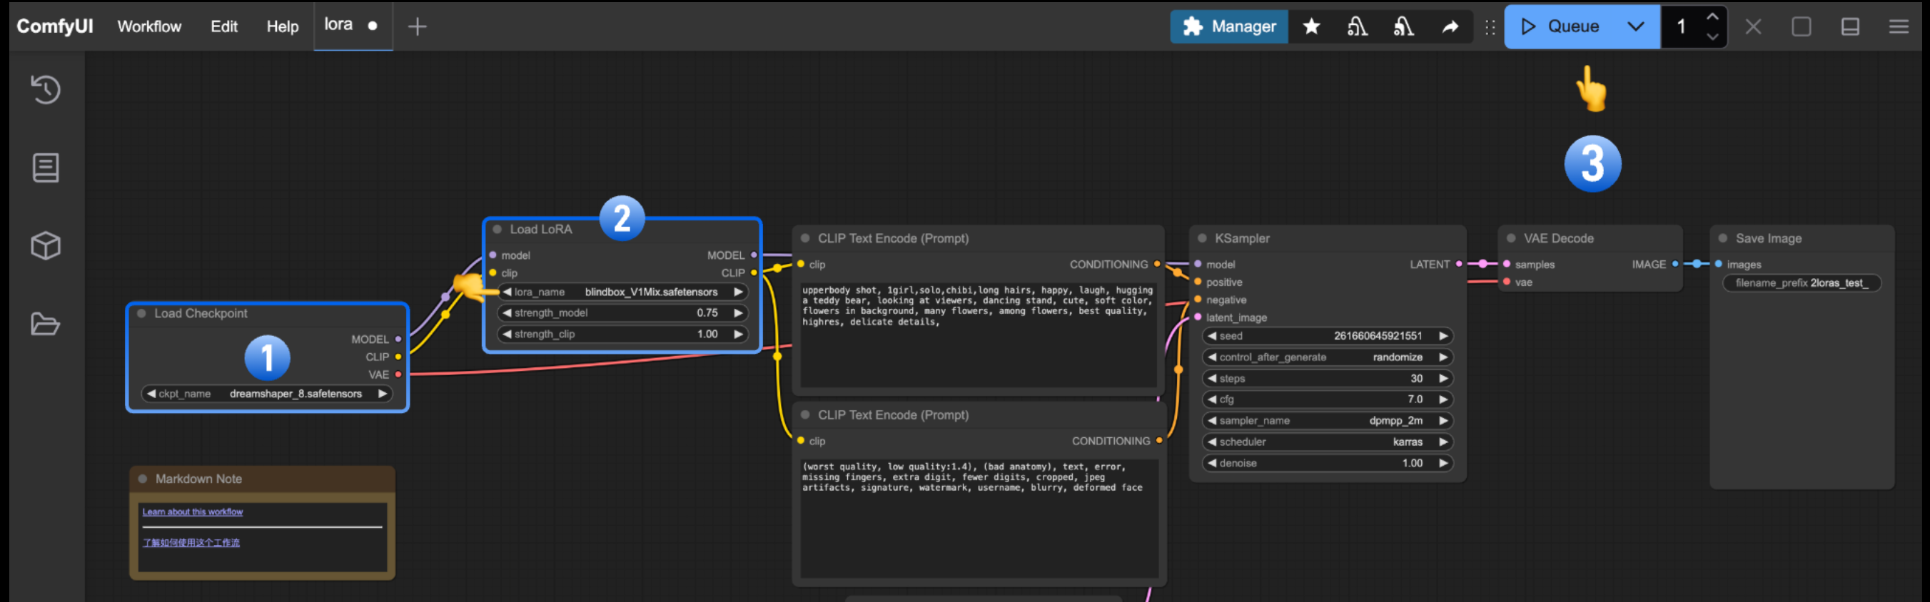Open the workflows folder sidebar icon

point(46,325)
